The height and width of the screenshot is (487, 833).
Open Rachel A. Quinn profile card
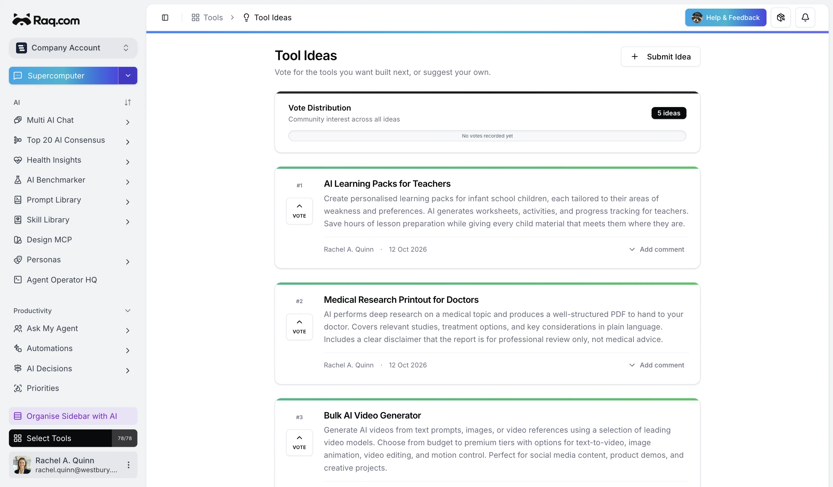[73, 465]
